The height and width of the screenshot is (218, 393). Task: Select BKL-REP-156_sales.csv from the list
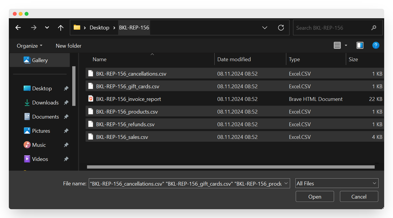[x=122, y=137]
